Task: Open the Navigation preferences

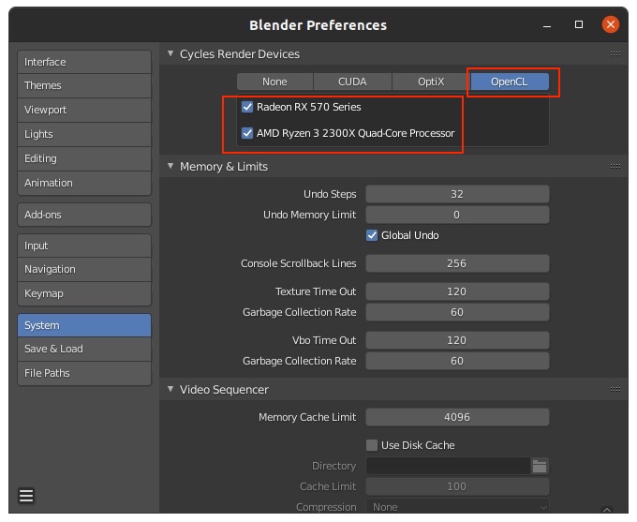Action: click(x=84, y=270)
